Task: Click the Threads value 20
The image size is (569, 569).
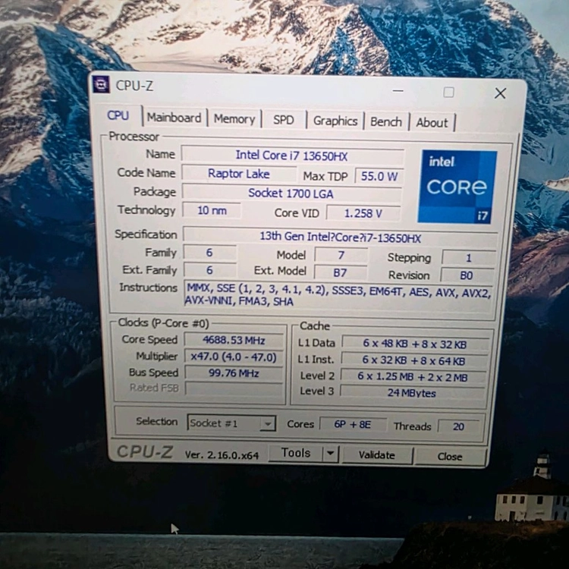Action: 459,426
